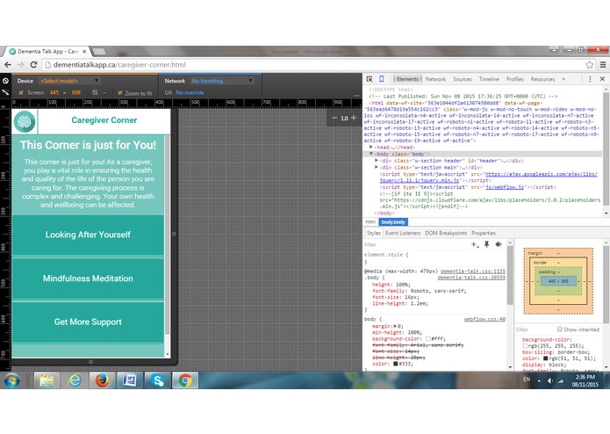Open Word from the taskbar
The height and width of the screenshot is (434, 610).
[x=130, y=380]
